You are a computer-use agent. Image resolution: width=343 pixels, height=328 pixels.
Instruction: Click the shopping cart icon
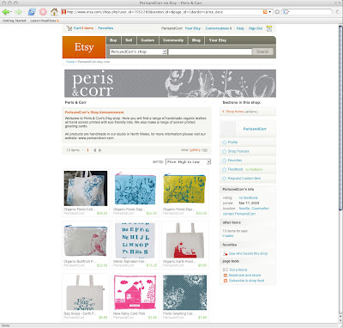[69, 28]
